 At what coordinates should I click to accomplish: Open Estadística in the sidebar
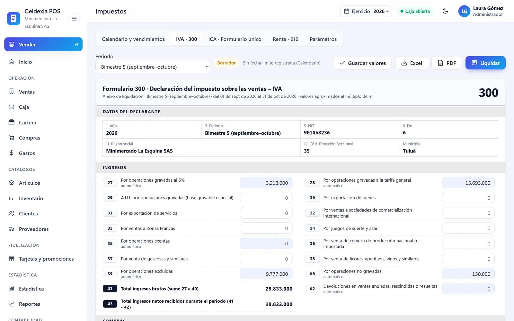click(43, 289)
